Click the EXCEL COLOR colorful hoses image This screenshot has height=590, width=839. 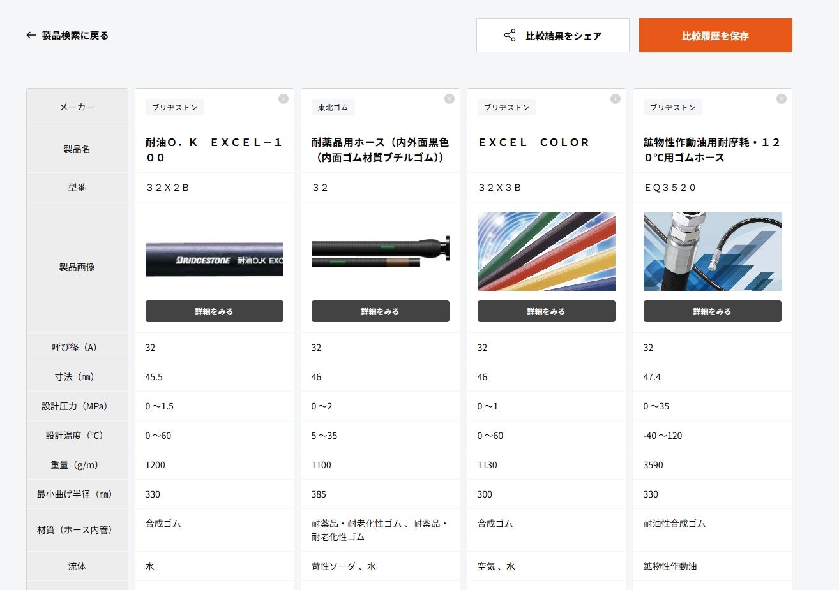(x=547, y=251)
